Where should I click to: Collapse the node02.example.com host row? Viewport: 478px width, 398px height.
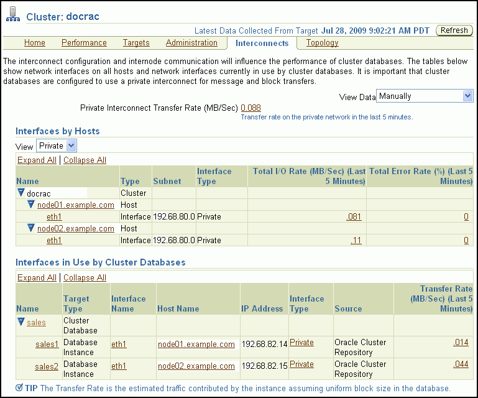31,228
